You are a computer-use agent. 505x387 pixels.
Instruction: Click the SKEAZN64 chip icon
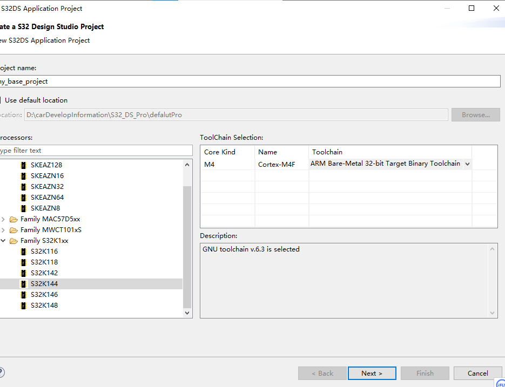(23, 198)
